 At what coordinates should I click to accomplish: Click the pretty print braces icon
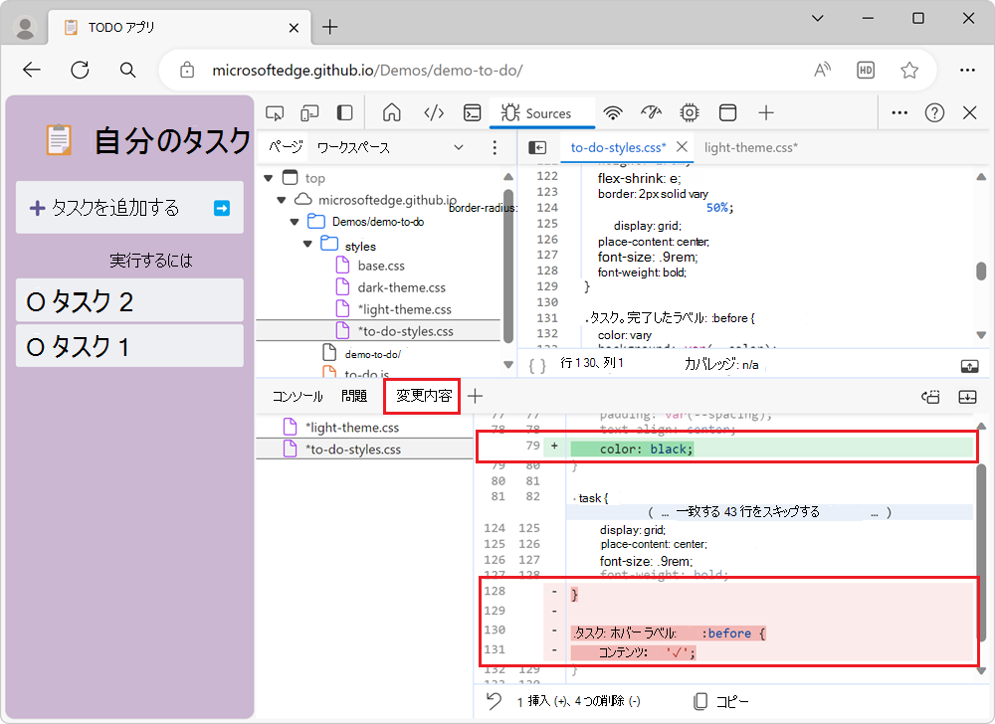click(537, 365)
